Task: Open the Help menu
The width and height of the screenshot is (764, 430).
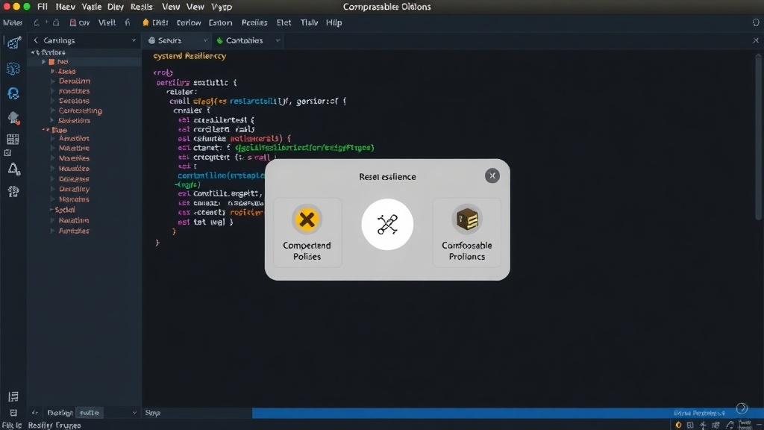Action: tap(334, 22)
